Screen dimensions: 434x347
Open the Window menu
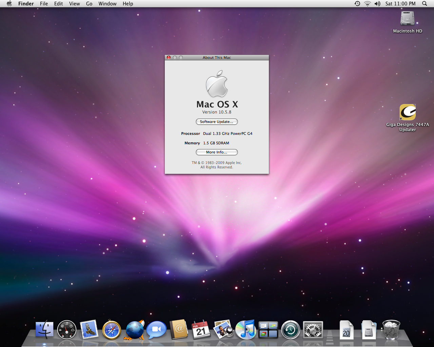[x=107, y=3]
